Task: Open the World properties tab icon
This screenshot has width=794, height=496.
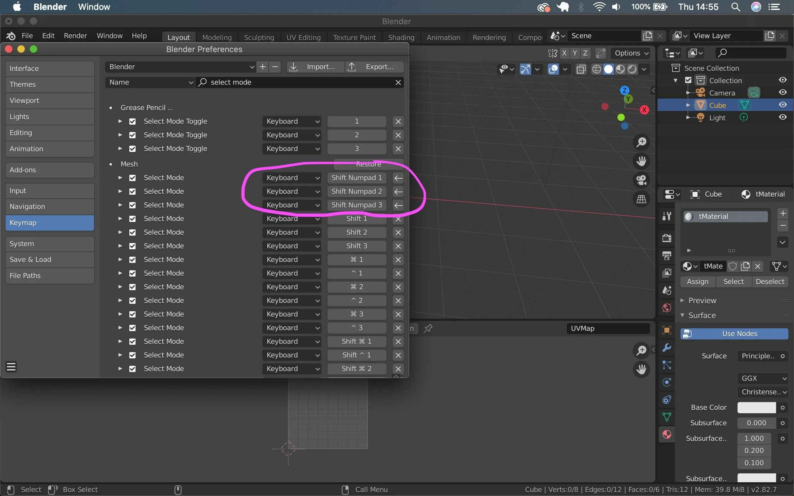Action: click(x=667, y=308)
